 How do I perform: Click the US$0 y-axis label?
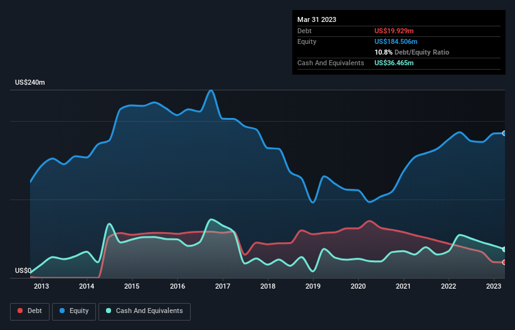(23, 270)
